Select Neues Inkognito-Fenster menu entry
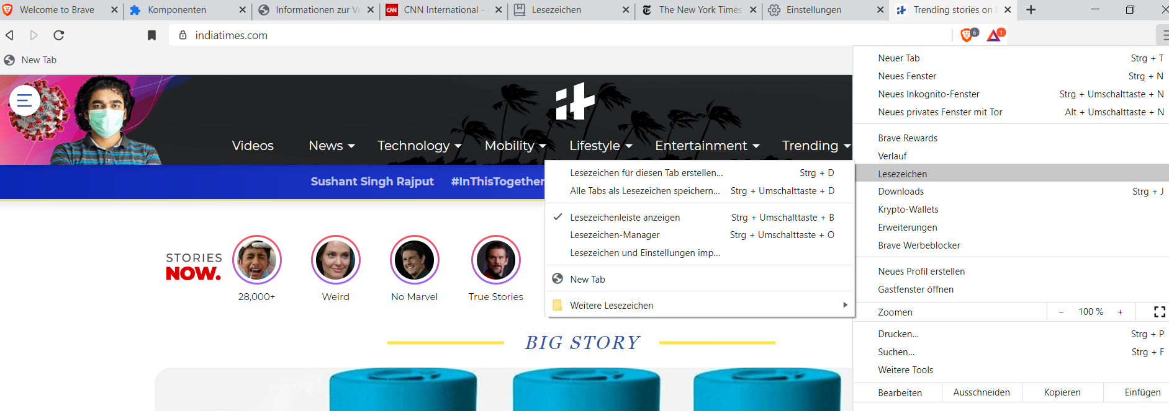Viewport: 1169px width, 411px height. click(1011, 94)
